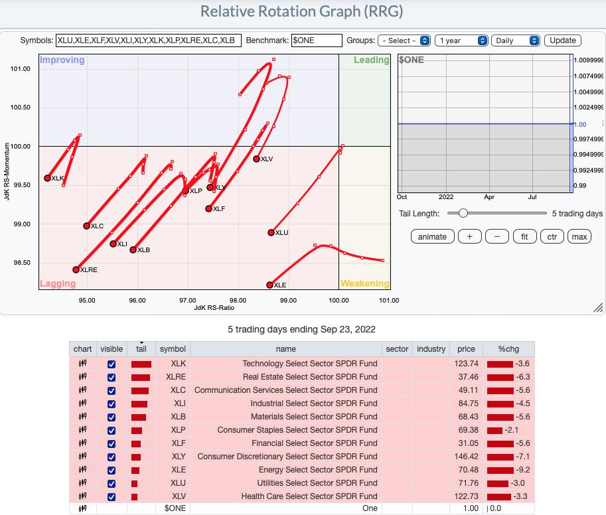Click the plus zoom button
The image size is (606, 515).
click(470, 237)
